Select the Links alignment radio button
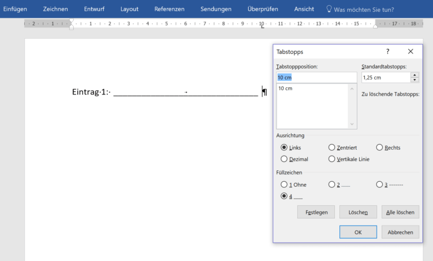 pos(284,147)
